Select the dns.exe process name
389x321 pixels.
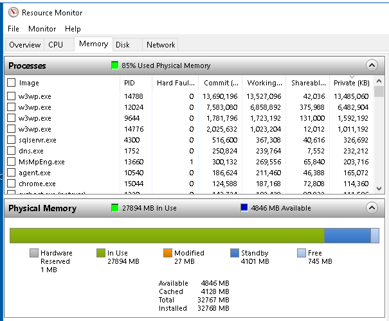pos(31,151)
